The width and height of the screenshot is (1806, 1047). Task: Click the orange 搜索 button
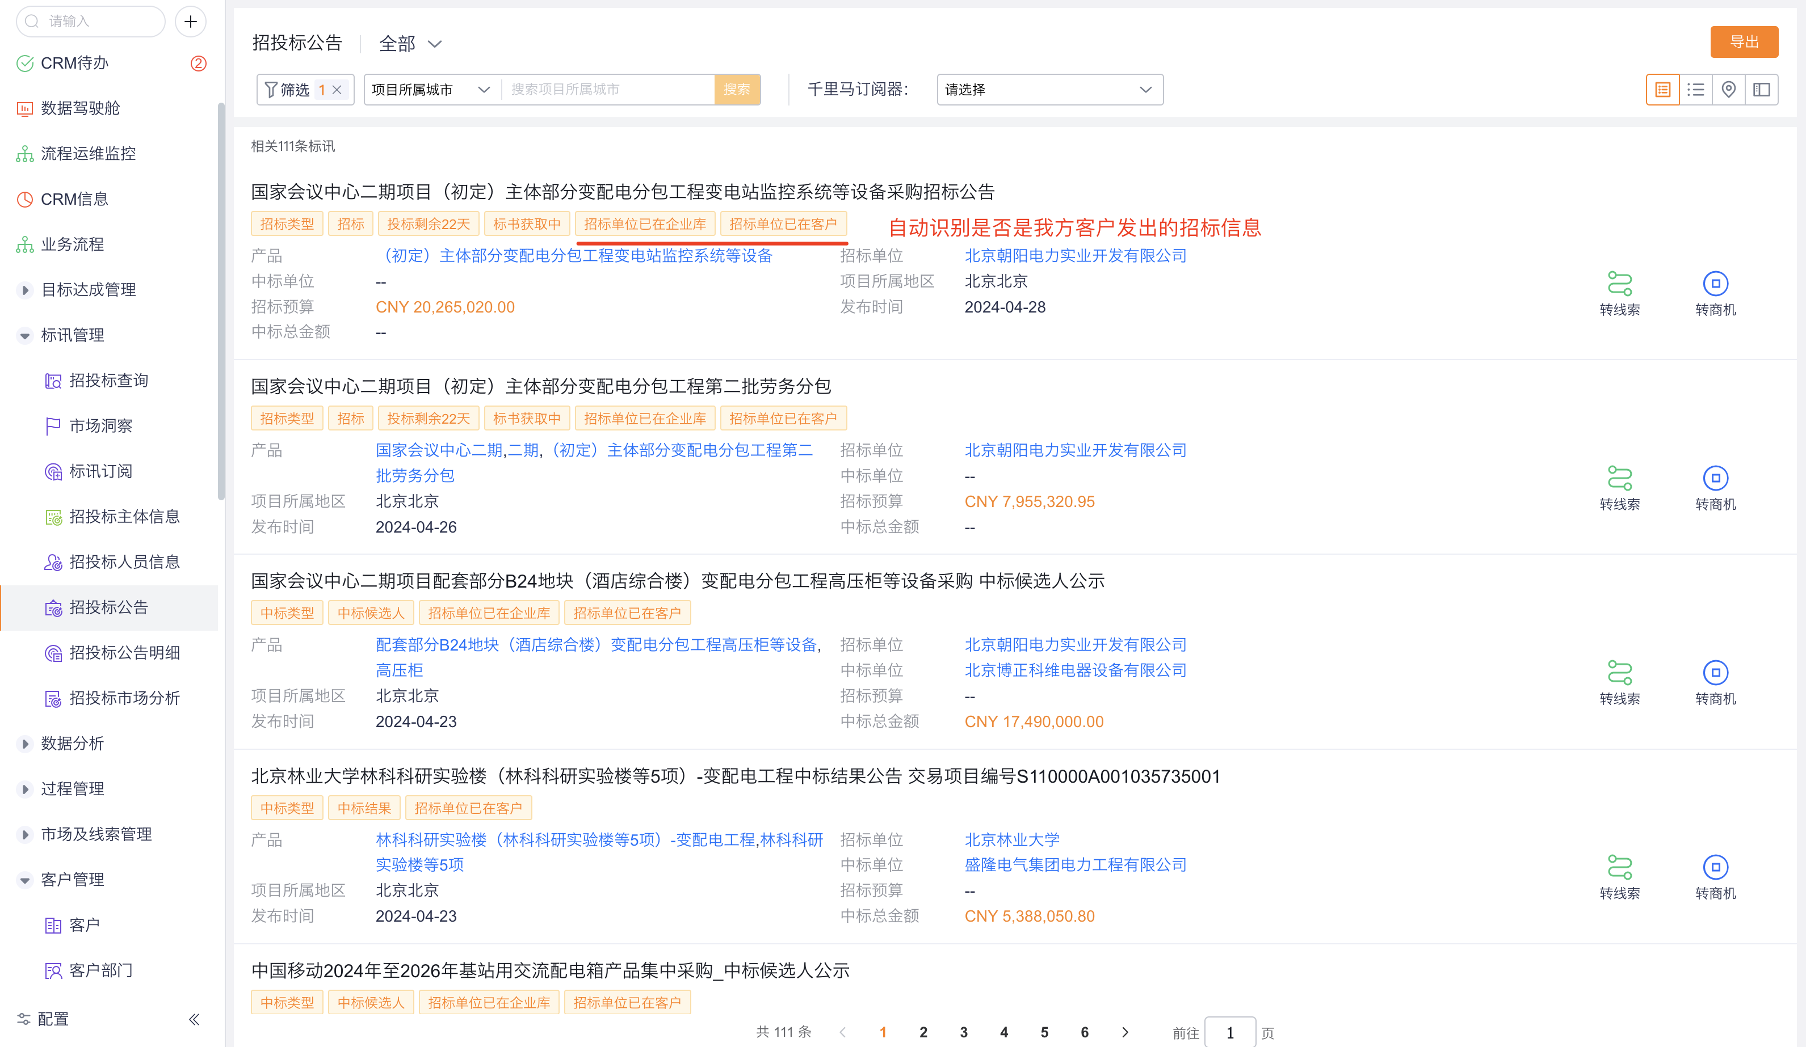click(x=737, y=90)
